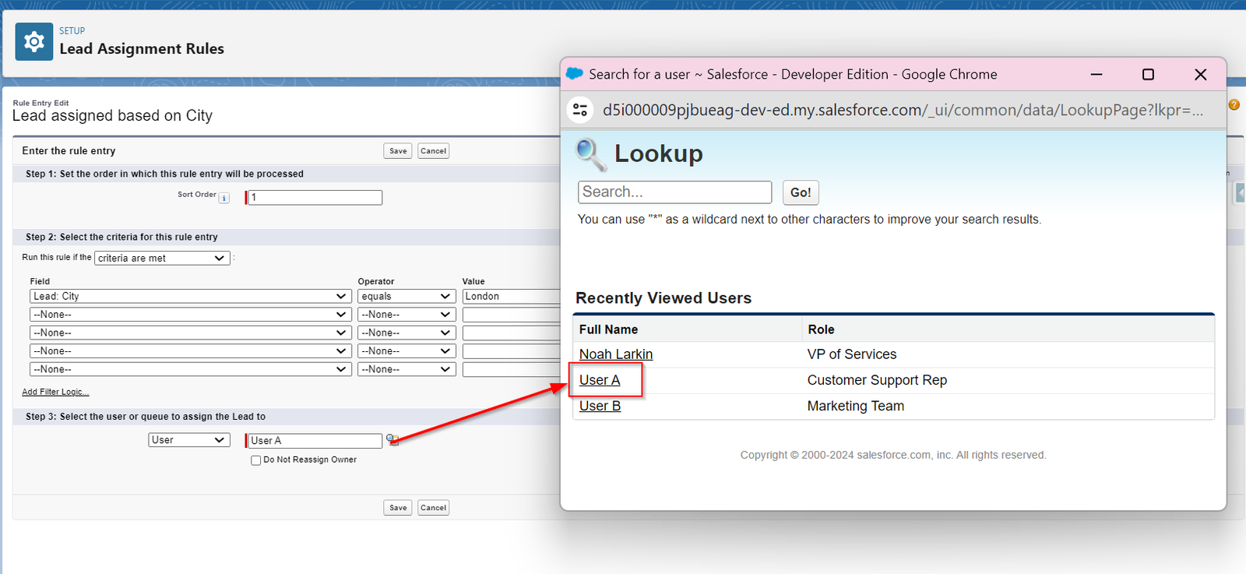Click the bottom Cancel button
This screenshot has width=1246, height=574.
[433, 508]
